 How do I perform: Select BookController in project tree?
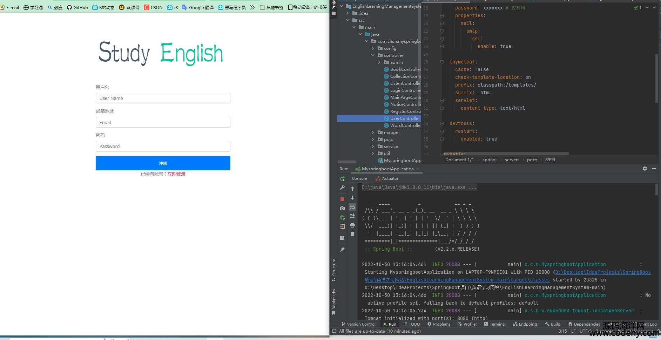click(x=403, y=69)
